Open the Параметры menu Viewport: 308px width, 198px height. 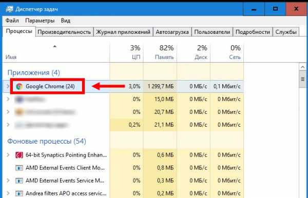40,21
